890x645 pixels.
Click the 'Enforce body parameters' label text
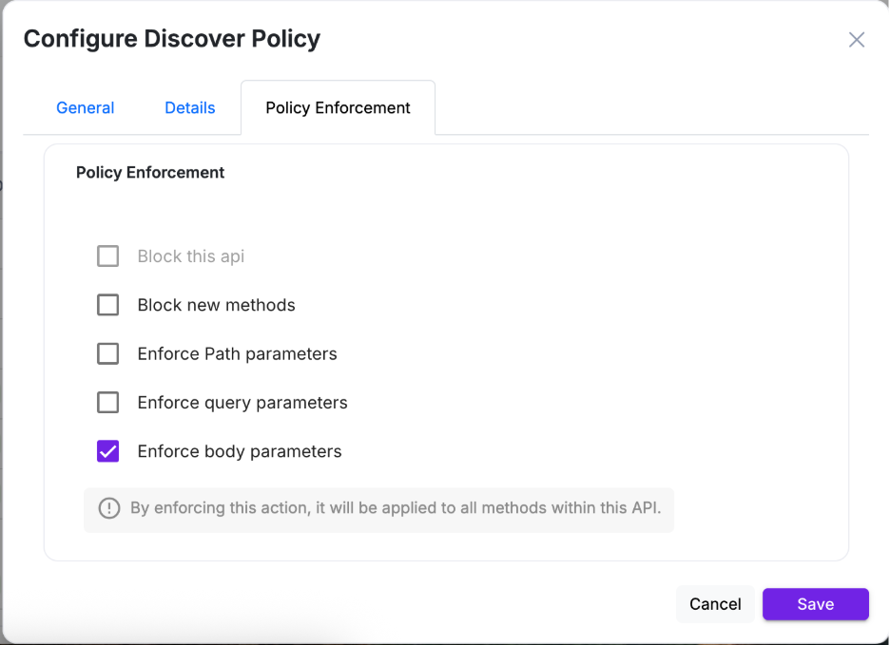pos(240,451)
